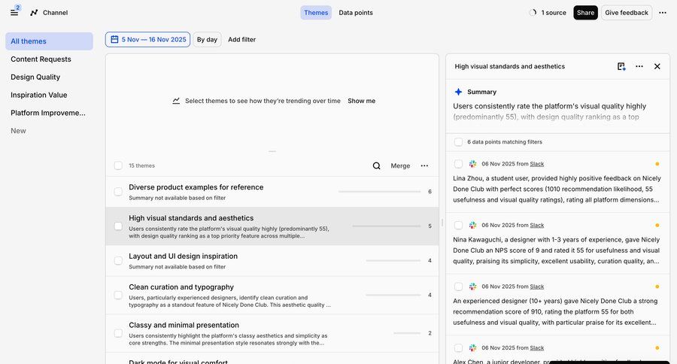Click orange dot on Nina Kawaguchi data point
This screenshot has height=364, width=677.
(657, 226)
